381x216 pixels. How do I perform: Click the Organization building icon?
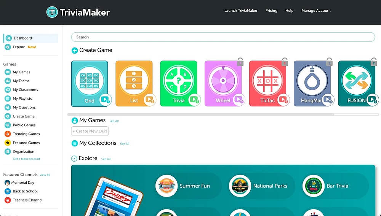point(8,152)
